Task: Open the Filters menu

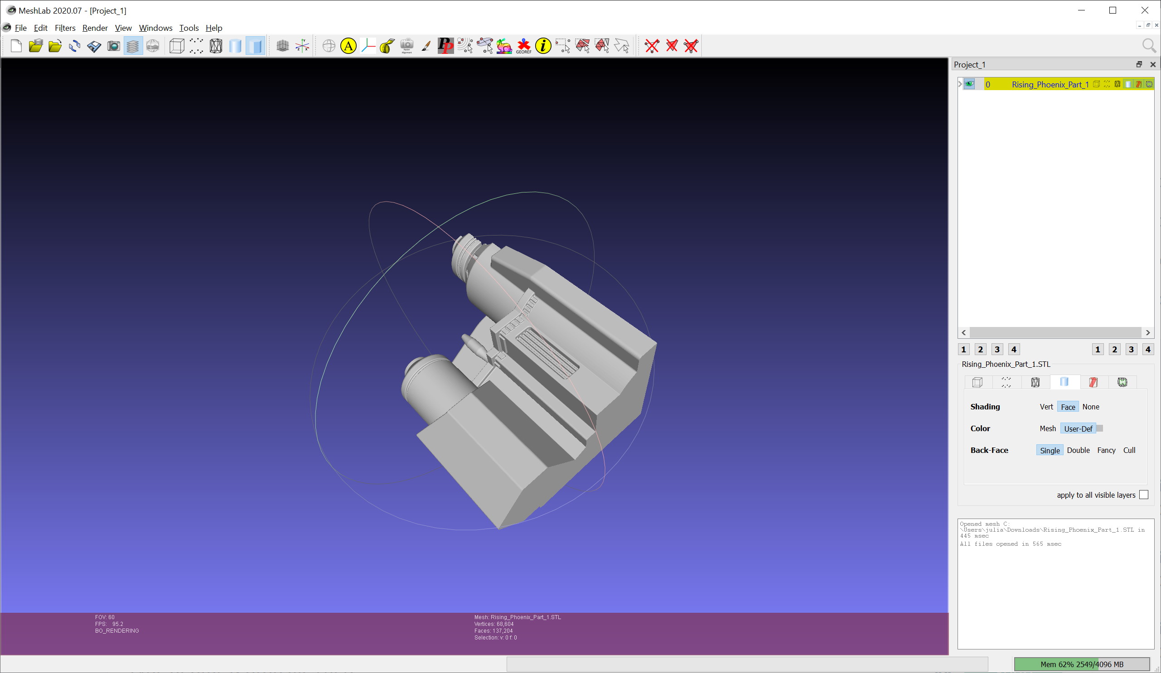Action: point(65,28)
